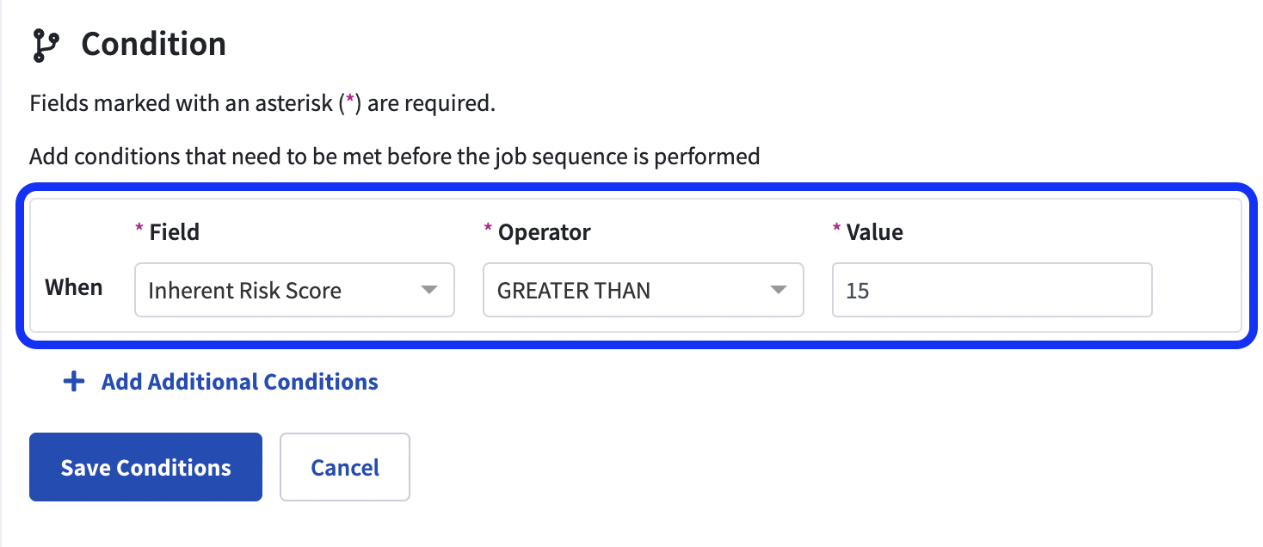Click the Operator label text
This screenshot has width=1263, height=547.
tap(545, 232)
